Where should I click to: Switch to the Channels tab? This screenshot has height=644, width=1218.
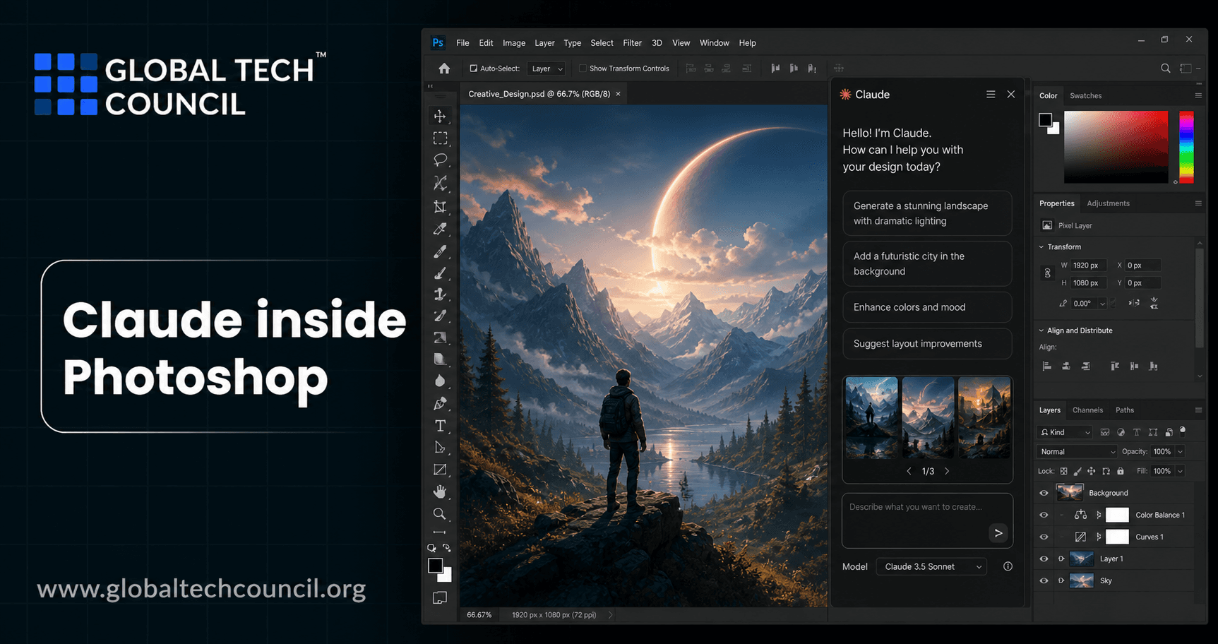tap(1087, 410)
